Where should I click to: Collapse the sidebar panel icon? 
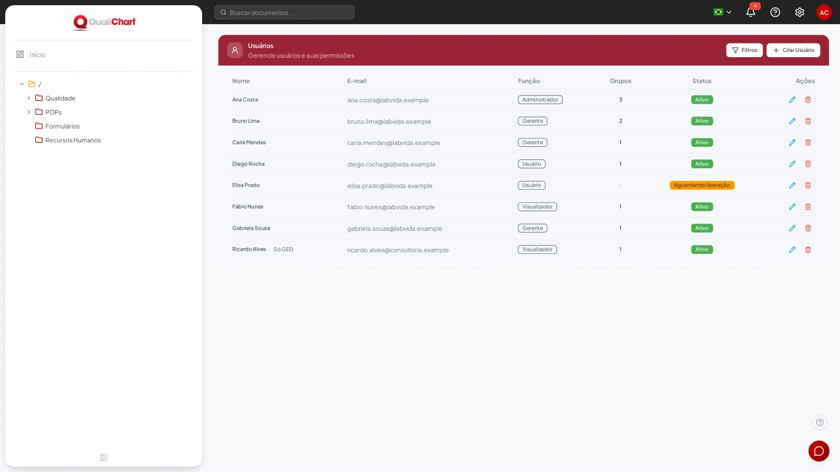(x=103, y=458)
